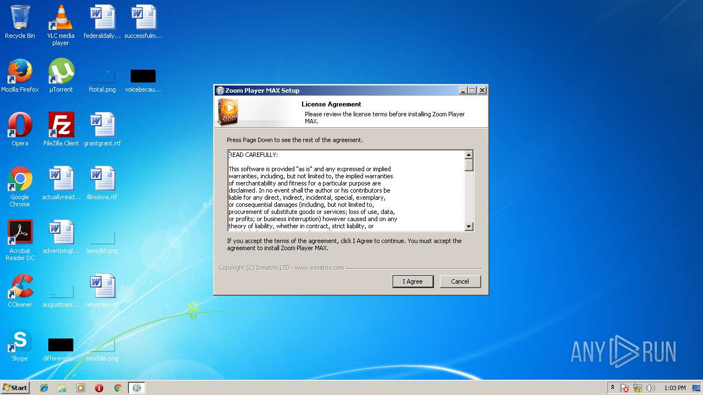Show hidden system tray icons
Screen dimensions: 703x395
pyautogui.click(x=612, y=388)
